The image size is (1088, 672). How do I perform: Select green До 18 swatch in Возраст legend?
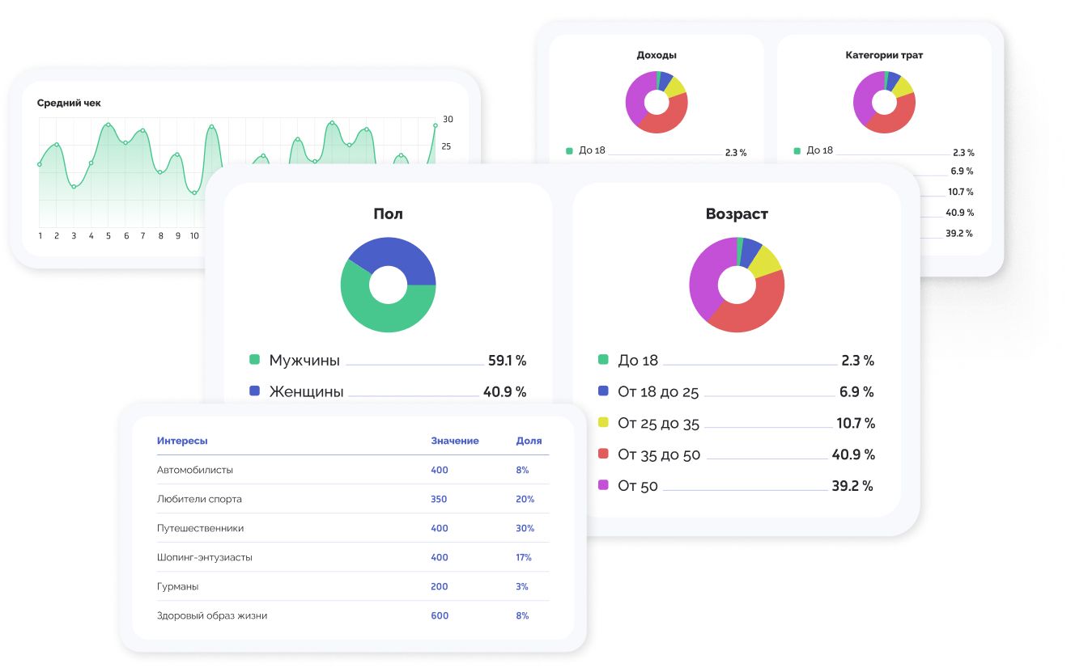pyautogui.click(x=603, y=360)
